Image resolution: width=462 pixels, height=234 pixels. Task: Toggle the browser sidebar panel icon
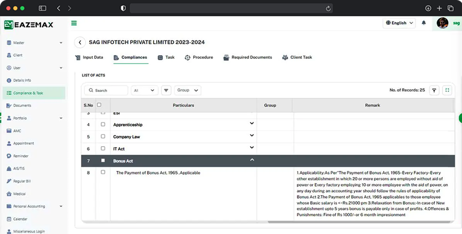(43, 8)
